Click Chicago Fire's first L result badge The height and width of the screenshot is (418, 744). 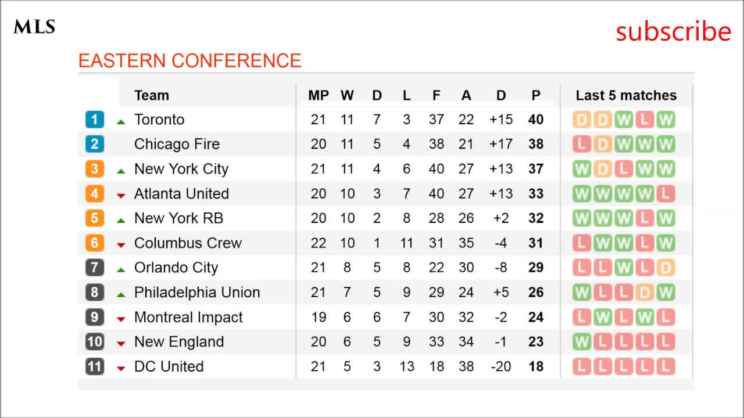[x=581, y=144]
